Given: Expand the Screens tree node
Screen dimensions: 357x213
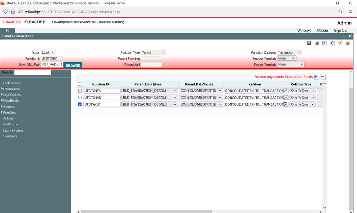Looking at the screenshot, I should (x=2, y=106).
